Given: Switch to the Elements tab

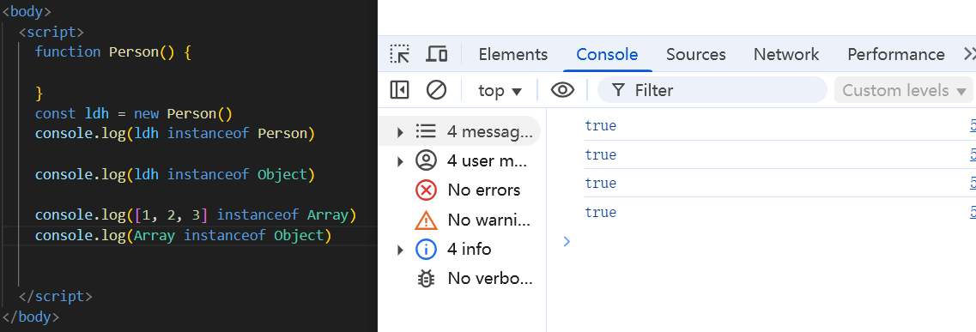Looking at the screenshot, I should (x=513, y=54).
